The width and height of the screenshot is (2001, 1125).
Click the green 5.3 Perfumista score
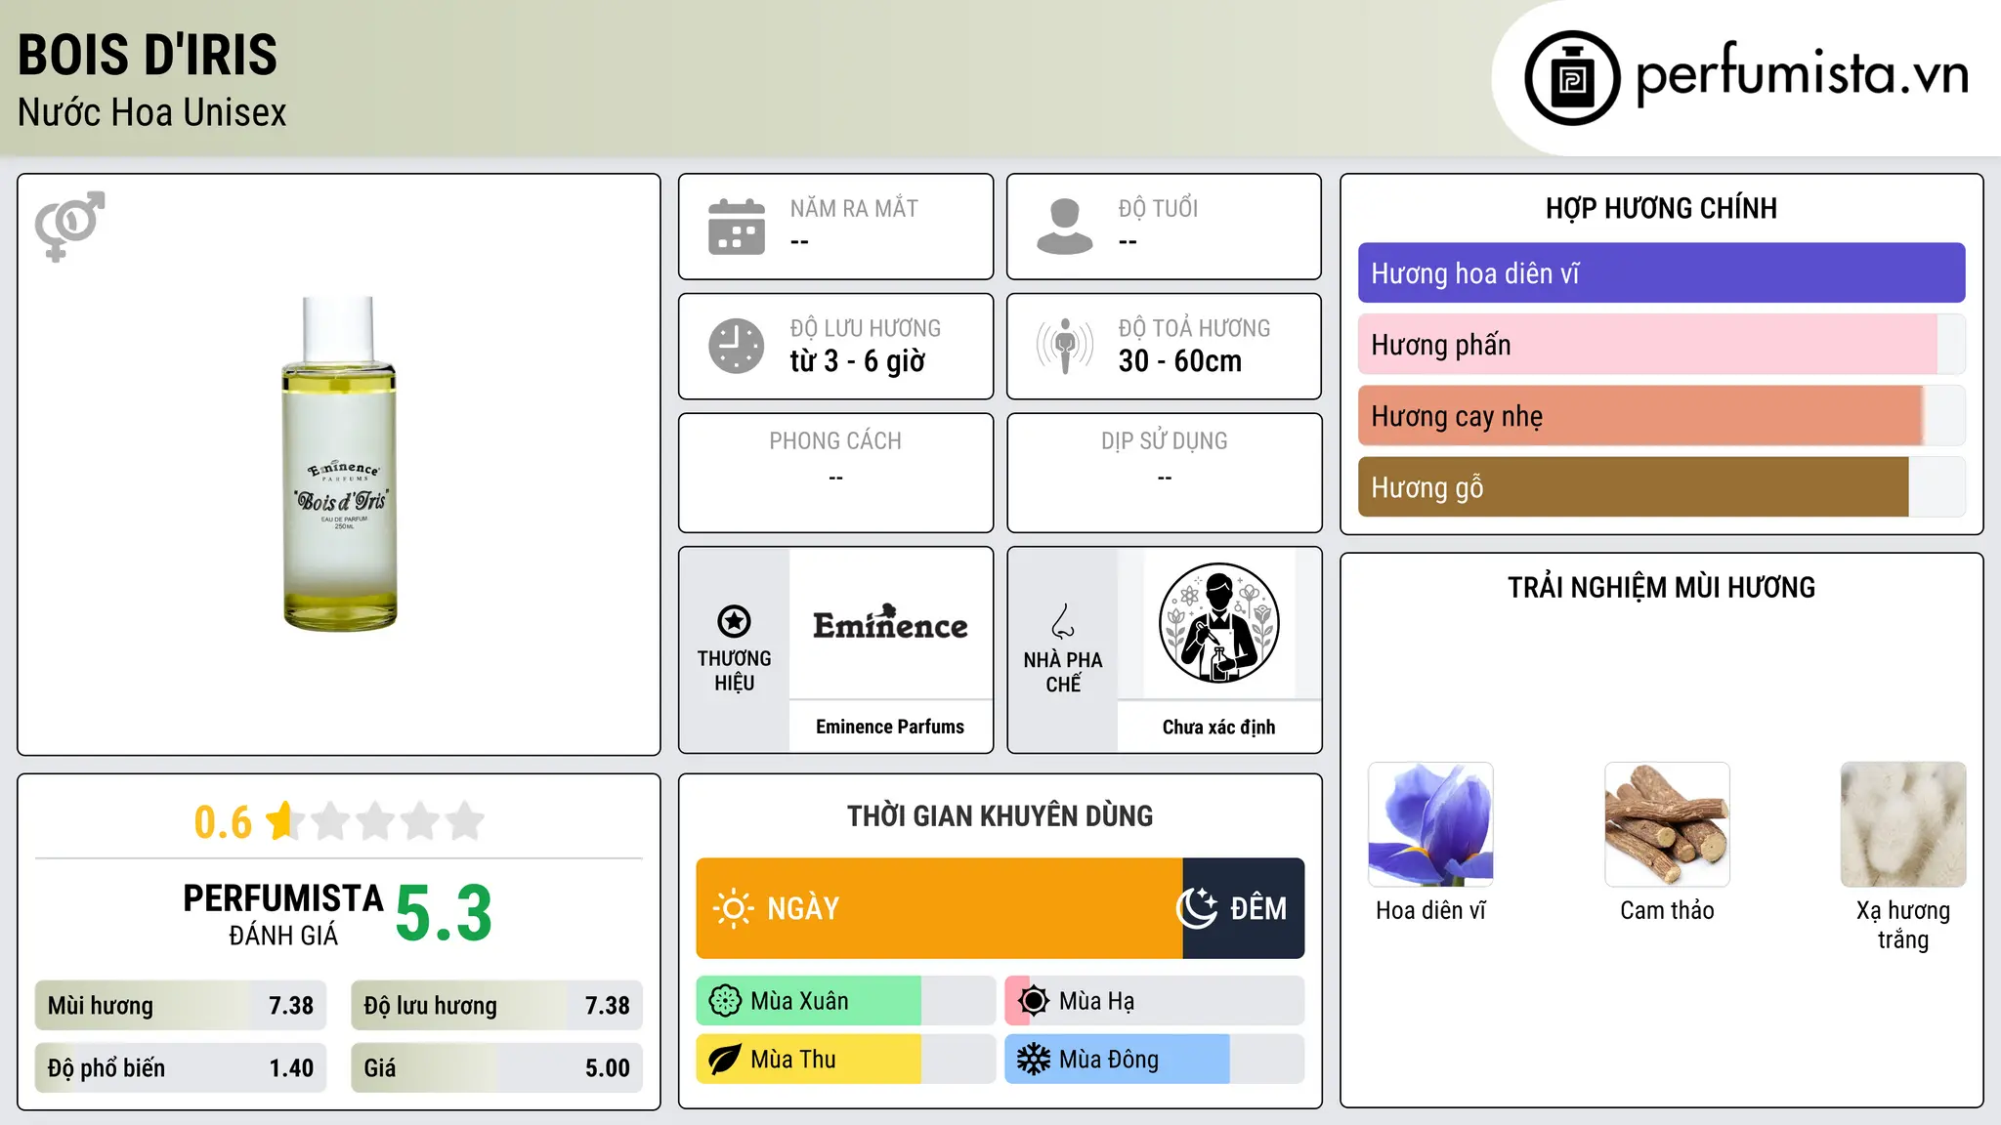tap(444, 913)
